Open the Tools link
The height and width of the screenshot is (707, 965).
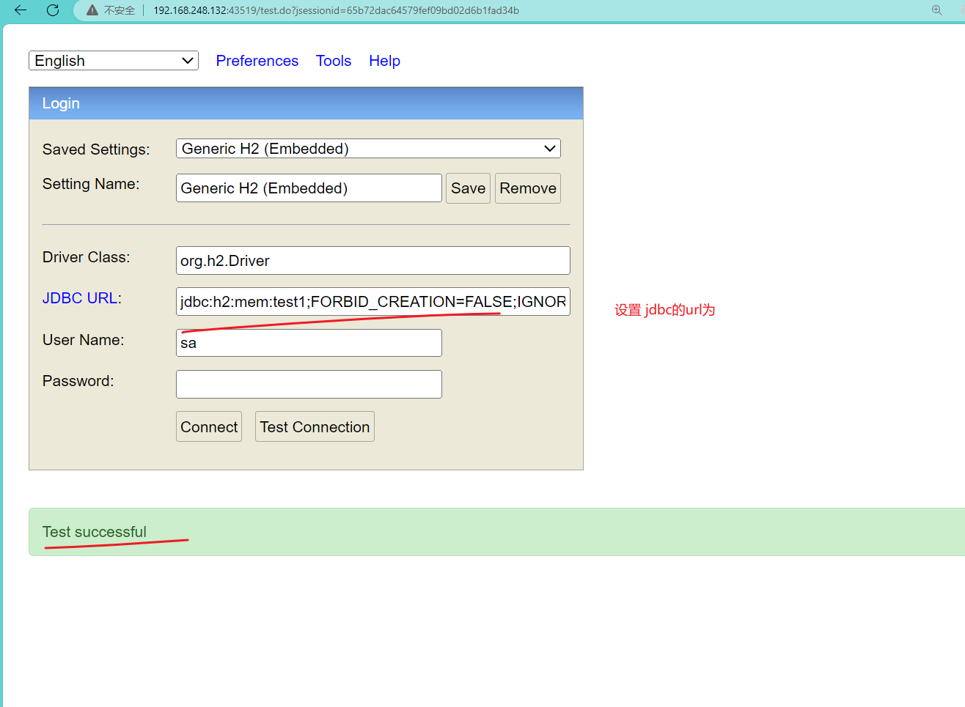tap(334, 61)
